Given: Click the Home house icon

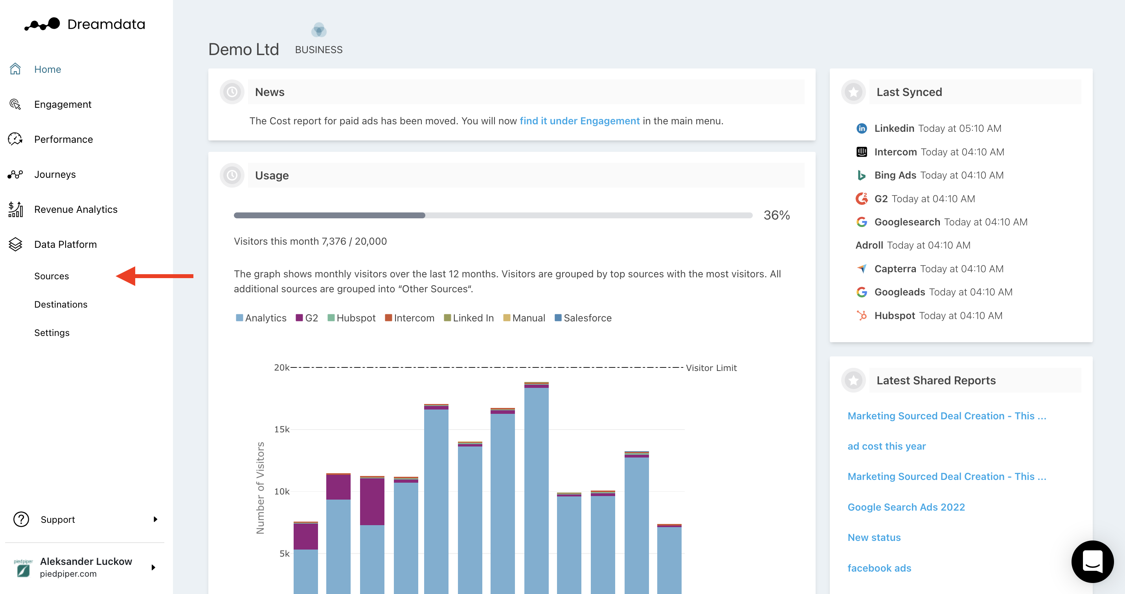Looking at the screenshot, I should pyautogui.click(x=15, y=68).
